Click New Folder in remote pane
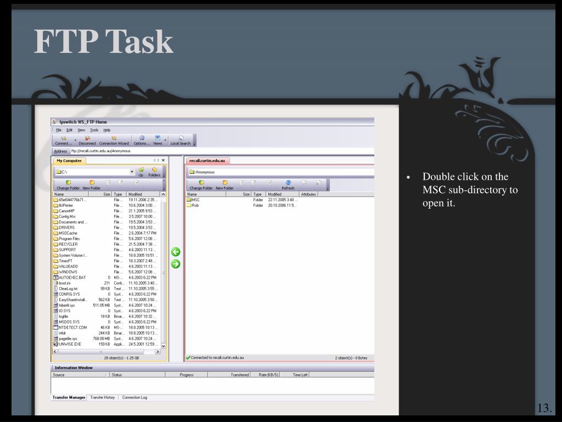This screenshot has width=562, height=422. click(x=224, y=185)
